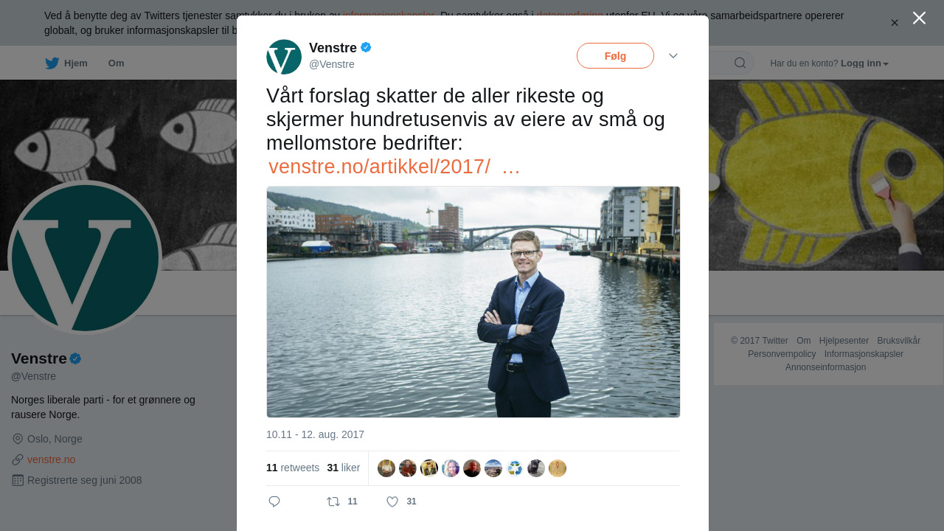This screenshot has width=944, height=531.
Task: Click the retweet arrows icon
Action: tap(333, 502)
